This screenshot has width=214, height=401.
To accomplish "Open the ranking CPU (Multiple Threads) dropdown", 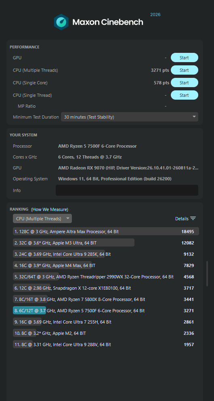I will 42,218.
